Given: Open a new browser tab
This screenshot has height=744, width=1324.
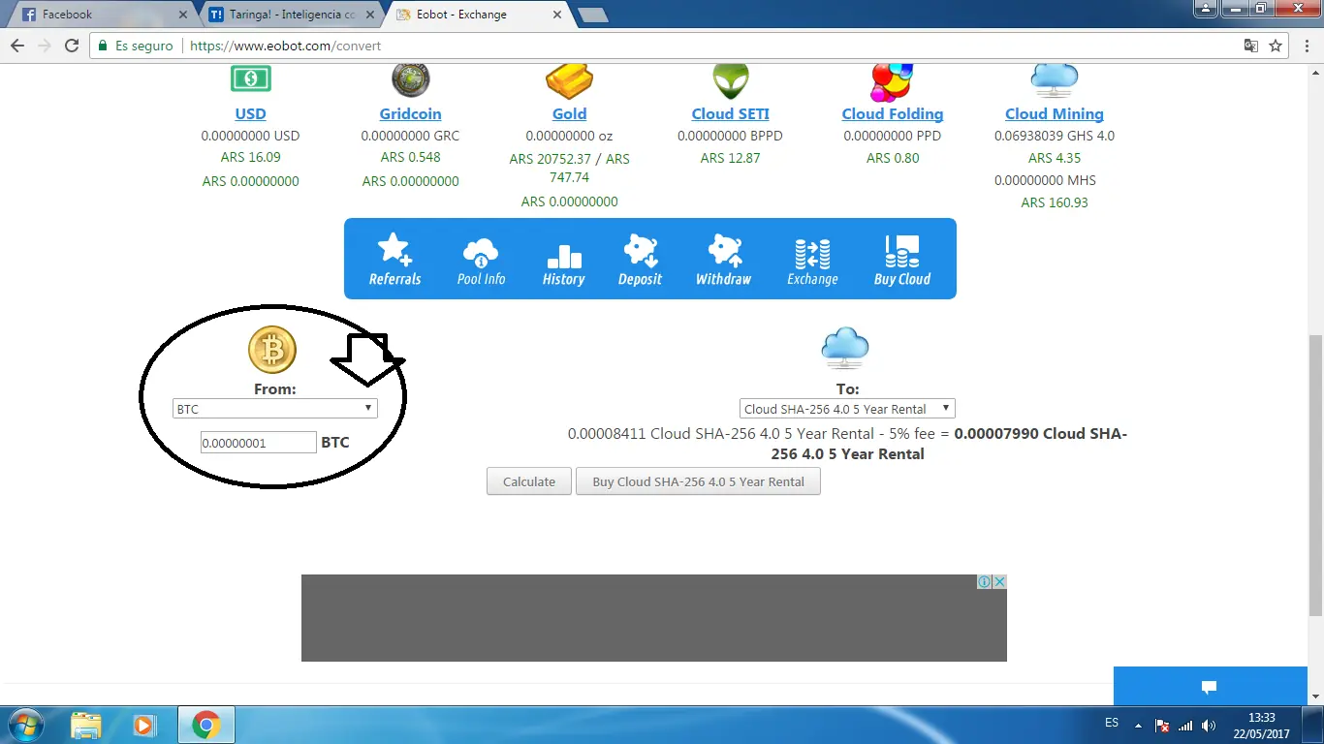Looking at the screenshot, I should 592,15.
